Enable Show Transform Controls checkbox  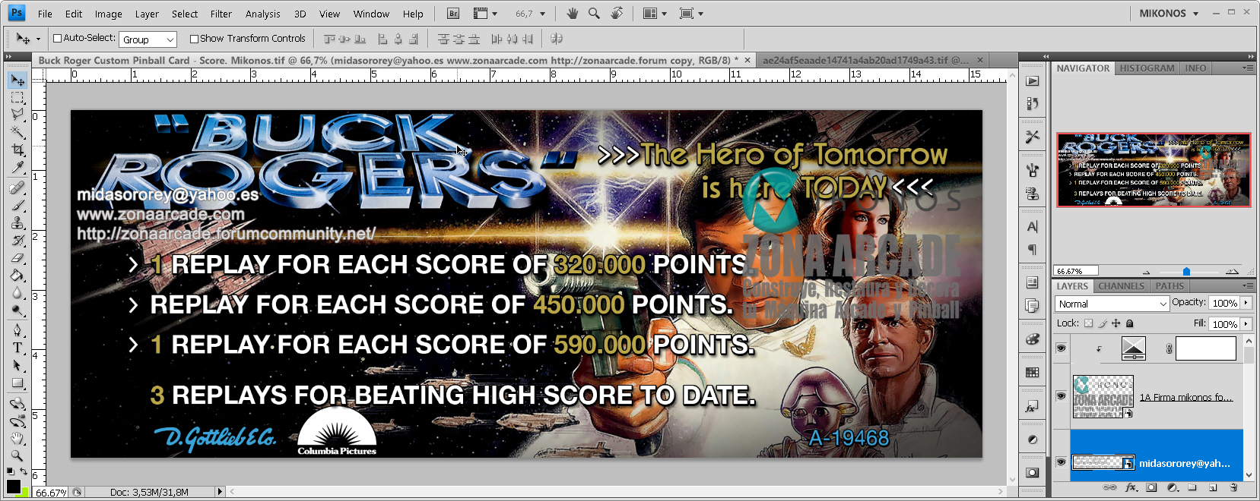pos(194,39)
